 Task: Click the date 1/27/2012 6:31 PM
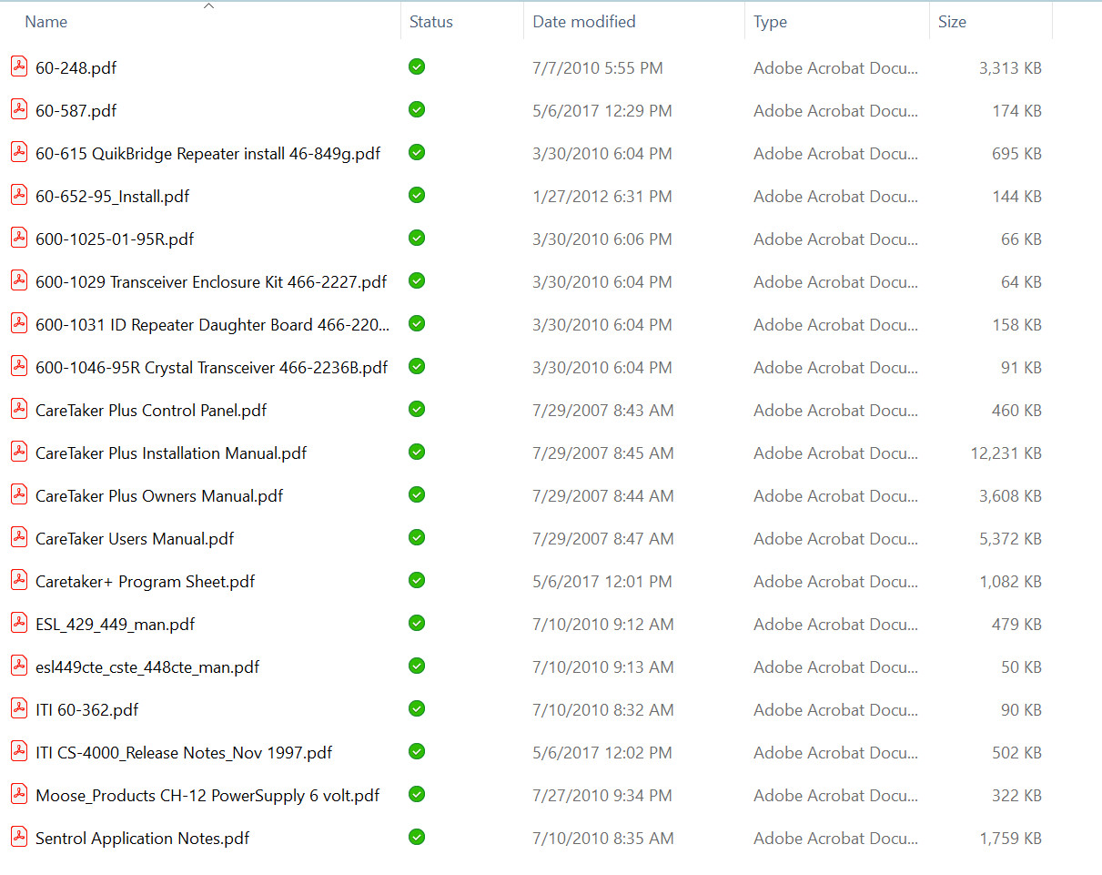(602, 197)
